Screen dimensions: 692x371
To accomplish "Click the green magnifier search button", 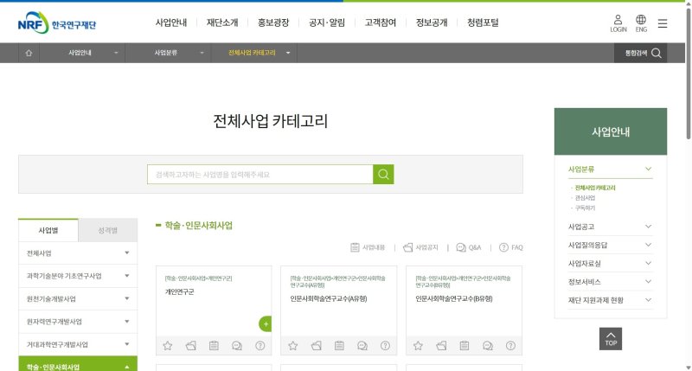I will click(383, 175).
